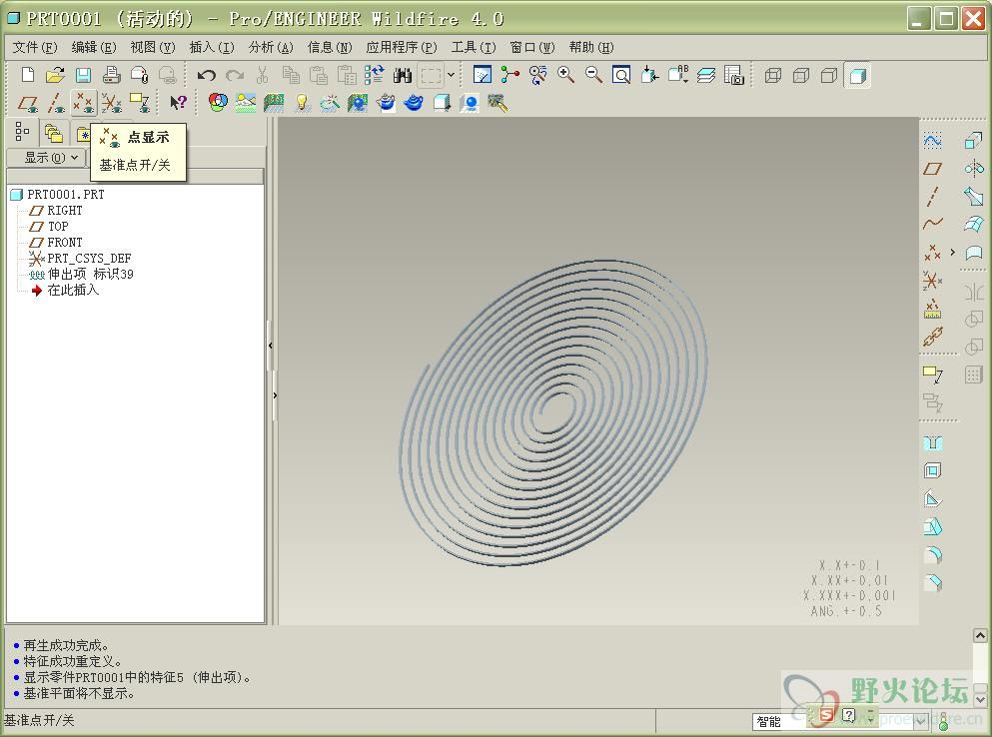This screenshot has width=992, height=737.
Task: Toggle datum point display (点显示)
Action: (x=84, y=103)
